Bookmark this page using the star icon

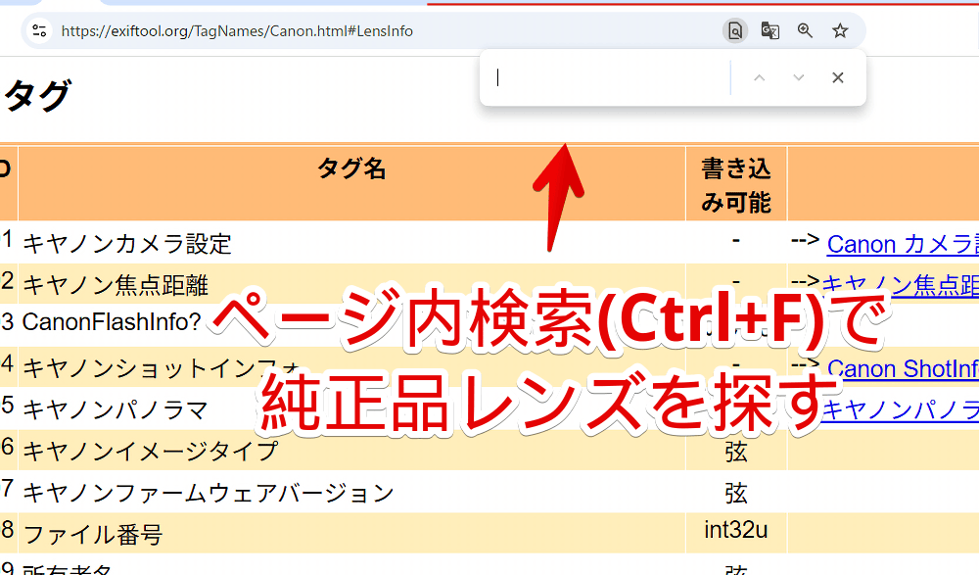(840, 30)
